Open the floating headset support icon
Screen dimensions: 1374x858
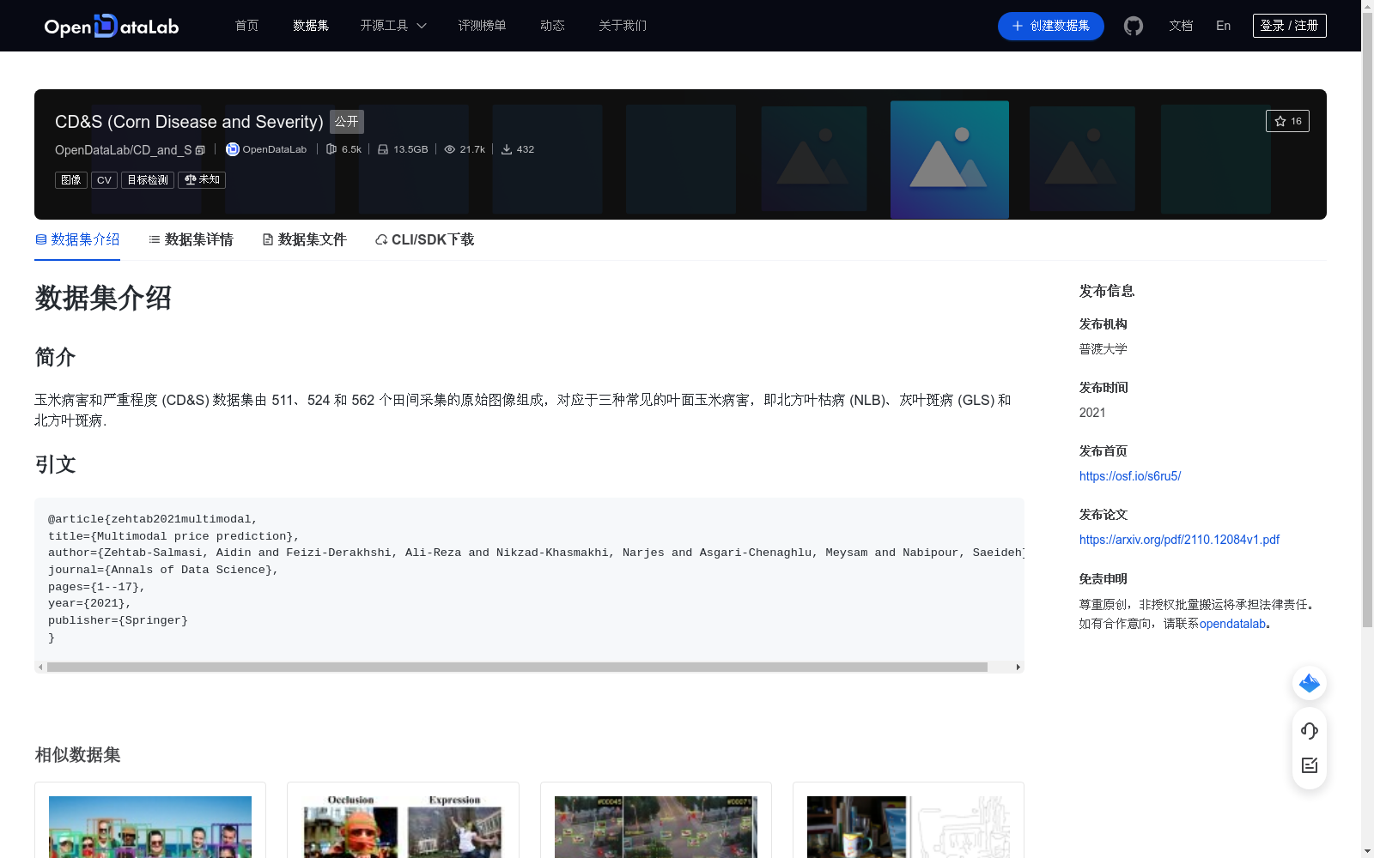[1309, 731]
